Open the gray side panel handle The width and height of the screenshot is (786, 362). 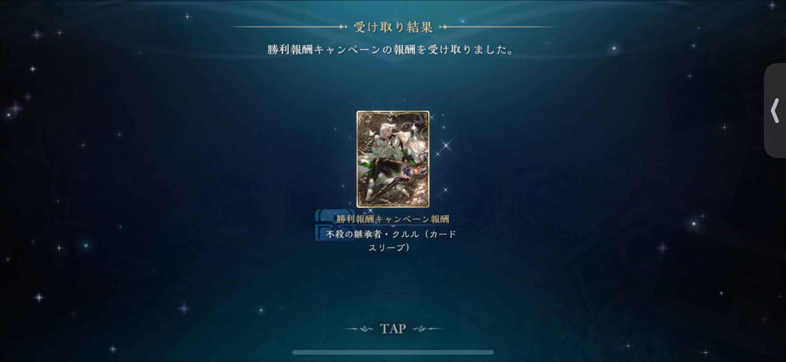click(x=775, y=111)
